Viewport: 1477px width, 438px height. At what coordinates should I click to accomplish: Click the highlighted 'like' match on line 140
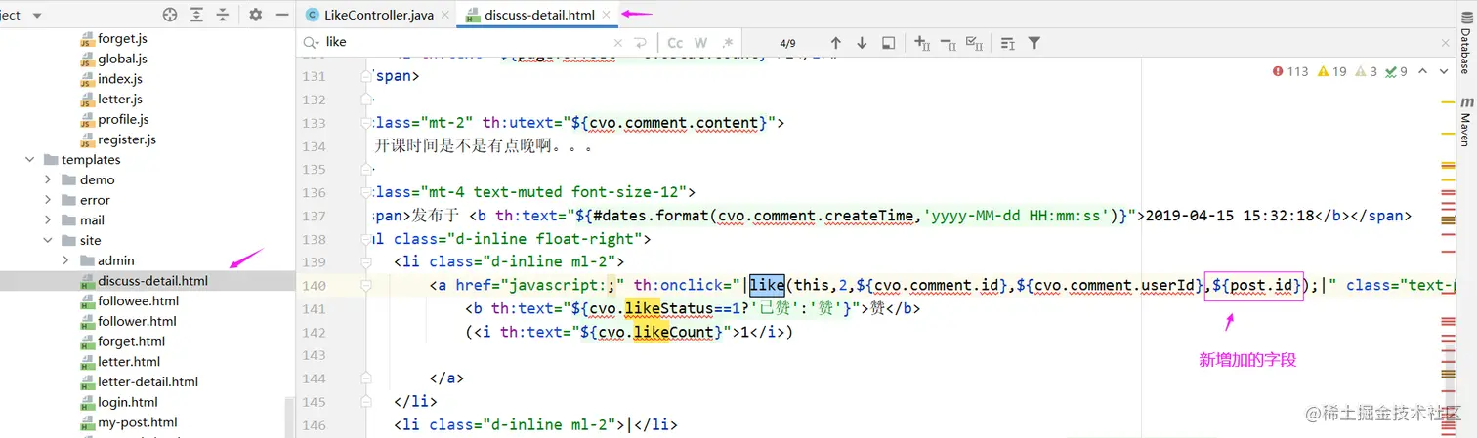767,285
